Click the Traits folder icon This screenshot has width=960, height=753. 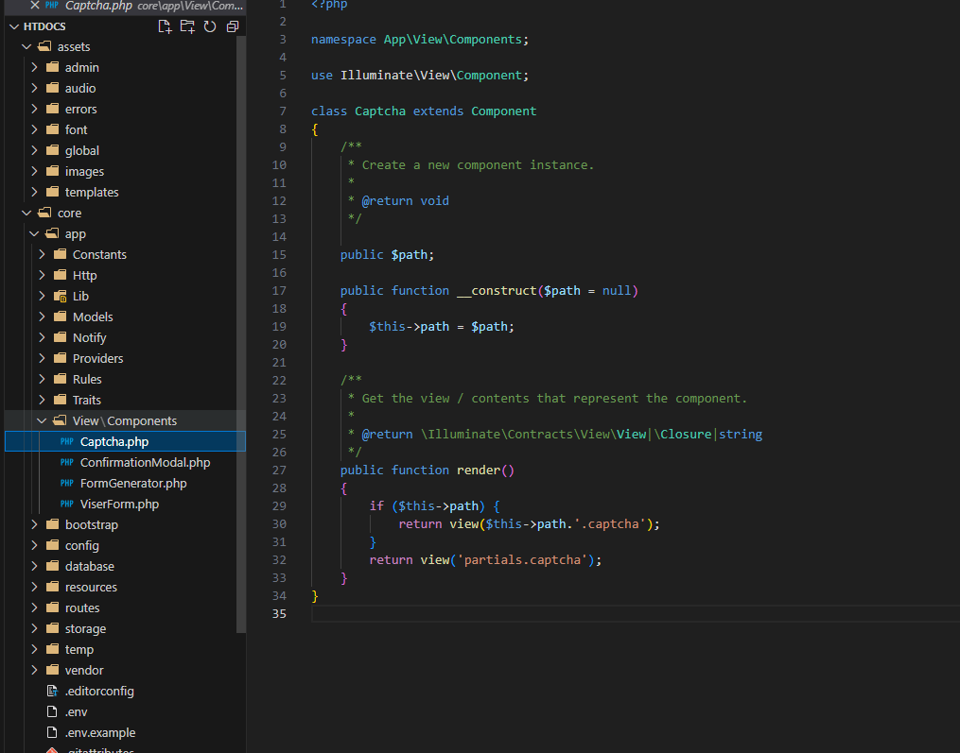coord(60,400)
